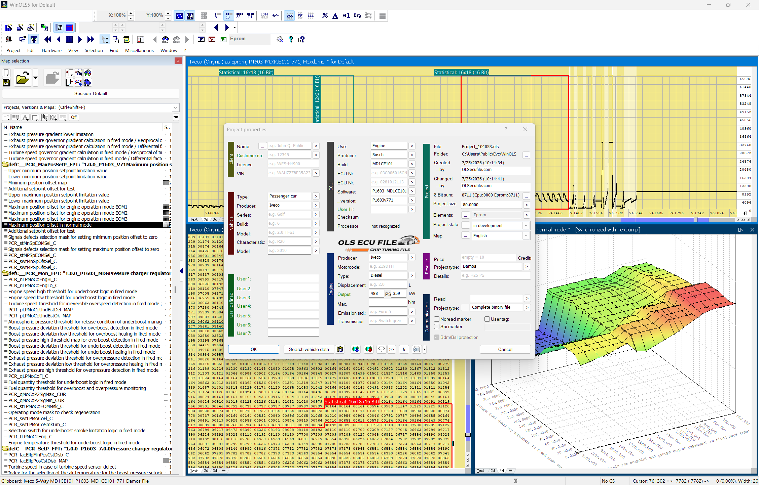Check the User tag checkbox
The height and width of the screenshot is (485, 759).
[x=487, y=319]
